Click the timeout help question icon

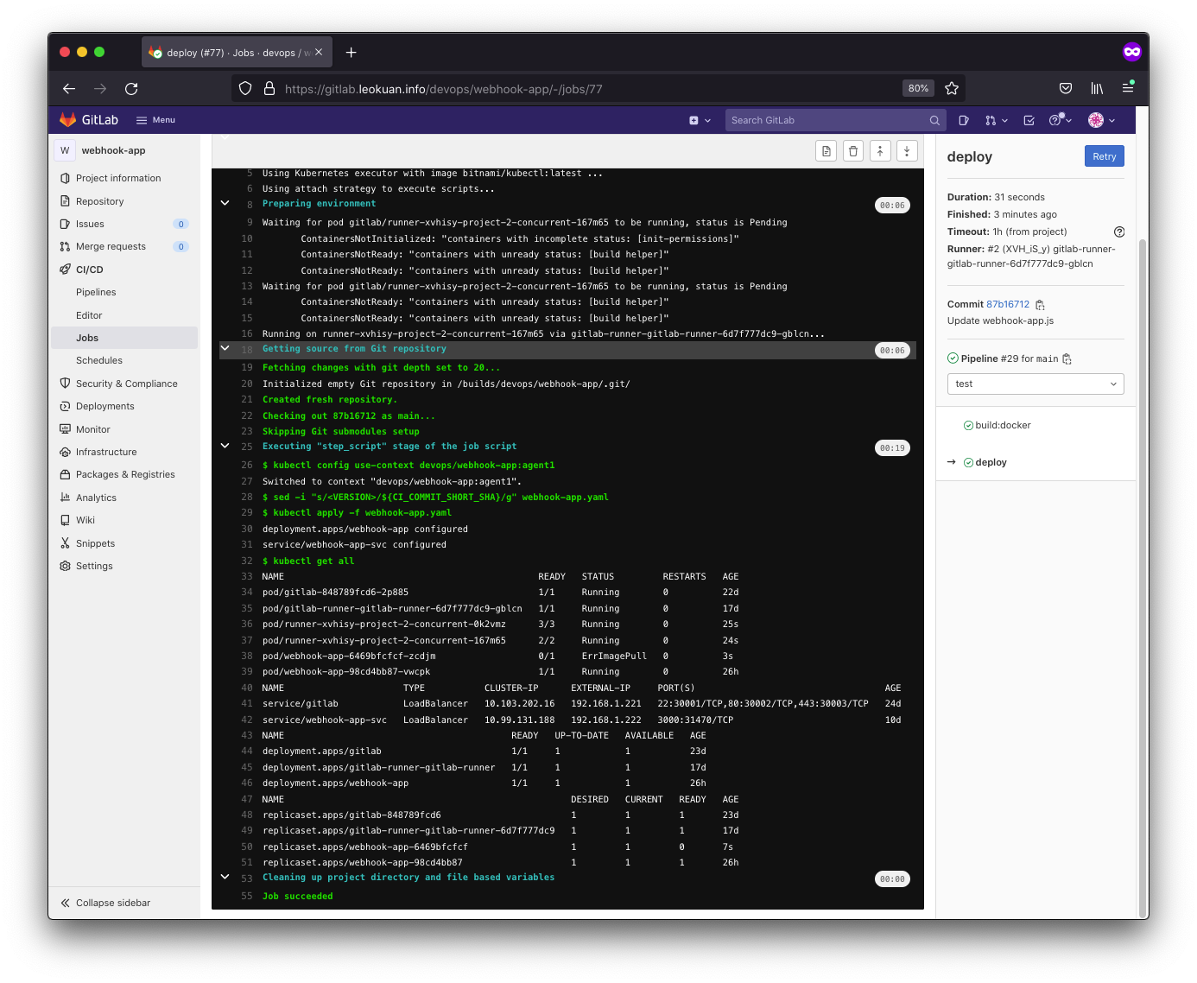[1119, 231]
